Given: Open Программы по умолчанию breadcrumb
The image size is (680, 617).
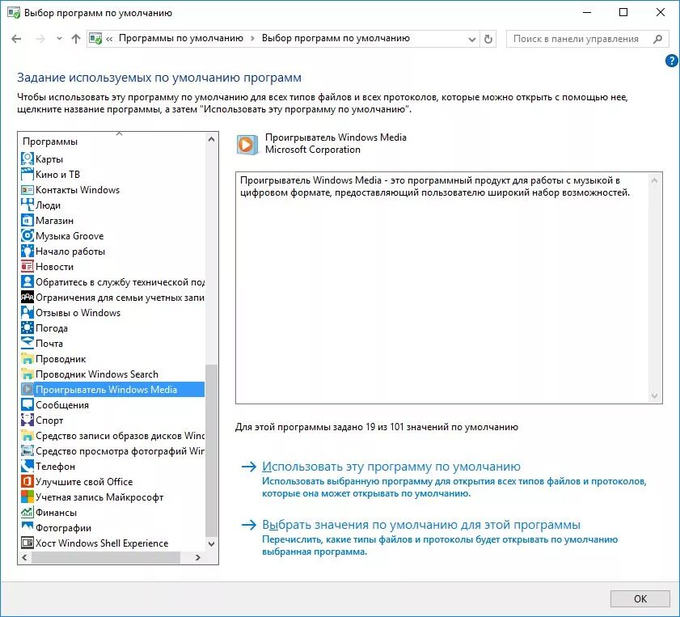Looking at the screenshot, I should (x=181, y=38).
